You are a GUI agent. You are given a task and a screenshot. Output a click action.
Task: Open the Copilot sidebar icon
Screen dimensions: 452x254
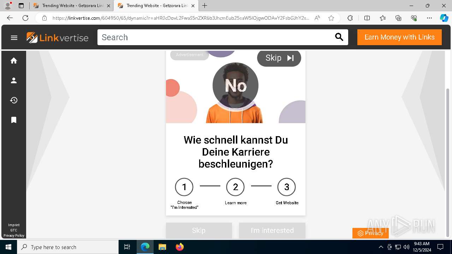coord(444,18)
